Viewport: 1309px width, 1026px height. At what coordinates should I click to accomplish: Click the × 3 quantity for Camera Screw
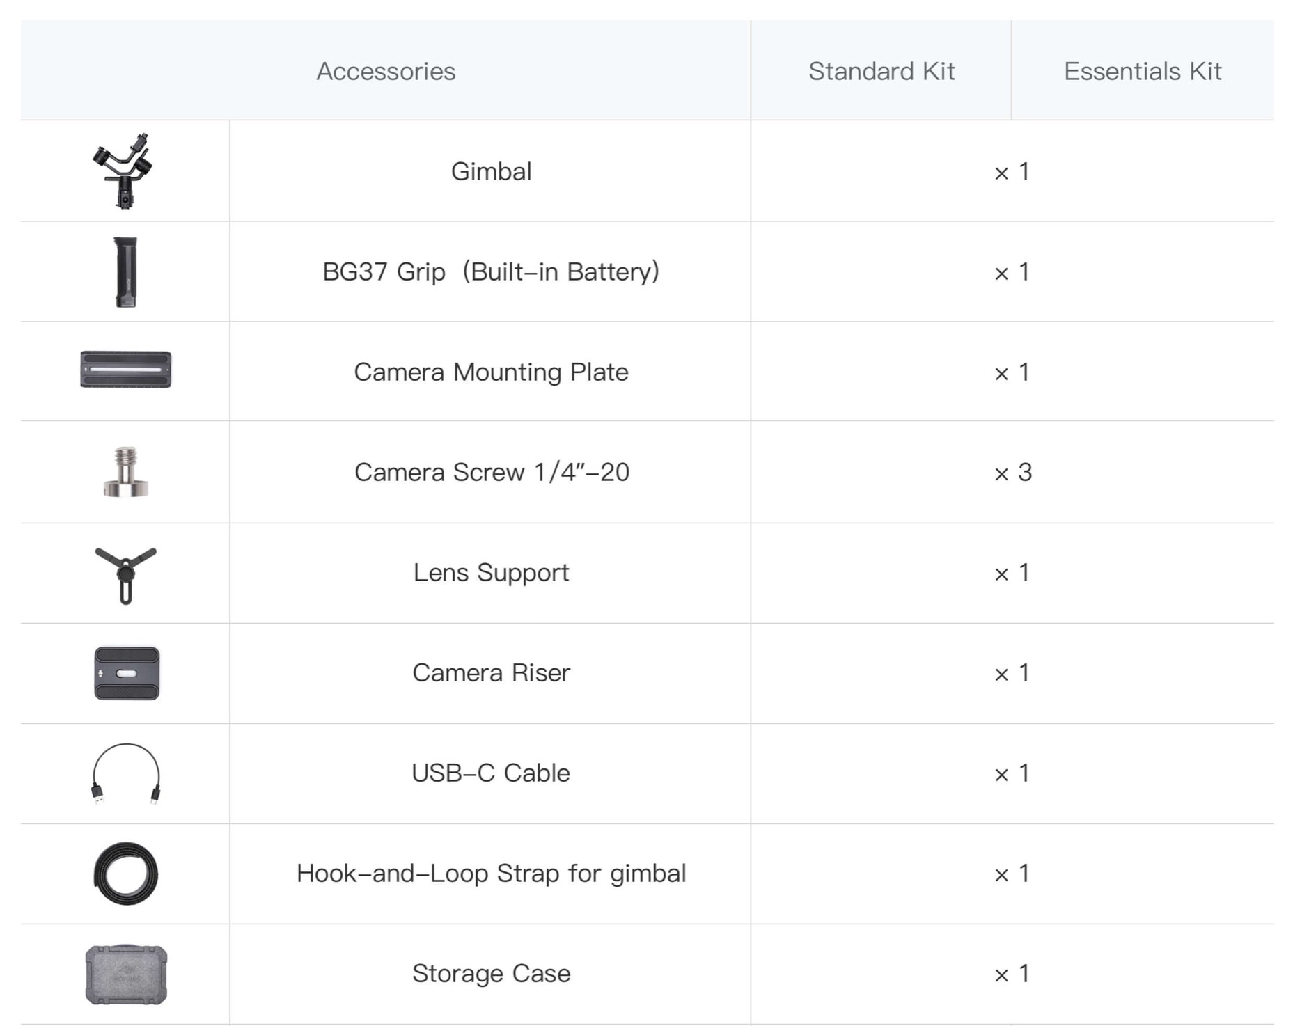[1012, 472]
